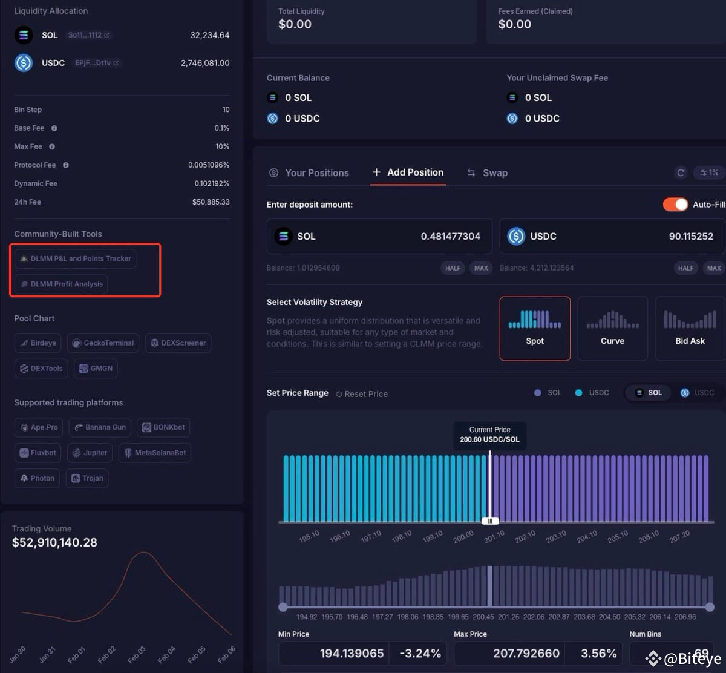This screenshot has width=726, height=673.
Task: Click the Max Fee info icon
Action: [x=52, y=146]
